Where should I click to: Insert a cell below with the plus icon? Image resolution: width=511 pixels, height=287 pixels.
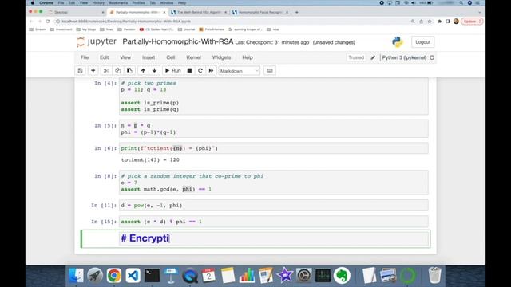click(93, 71)
